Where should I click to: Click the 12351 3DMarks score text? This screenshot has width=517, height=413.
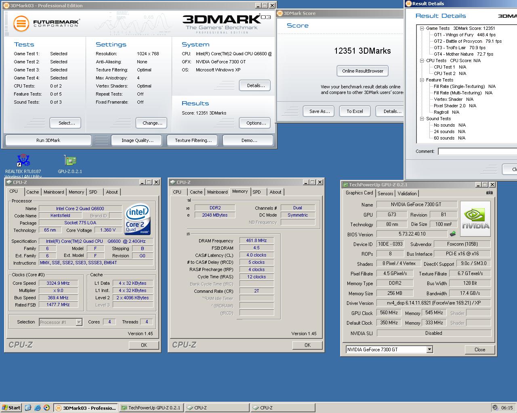coord(362,51)
